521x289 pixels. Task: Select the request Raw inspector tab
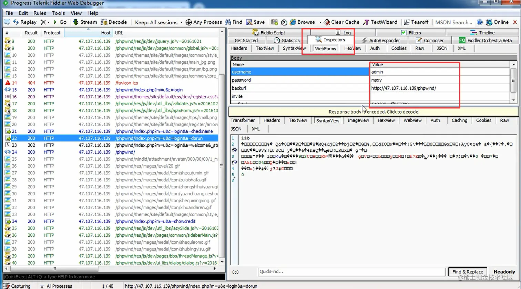420,48
